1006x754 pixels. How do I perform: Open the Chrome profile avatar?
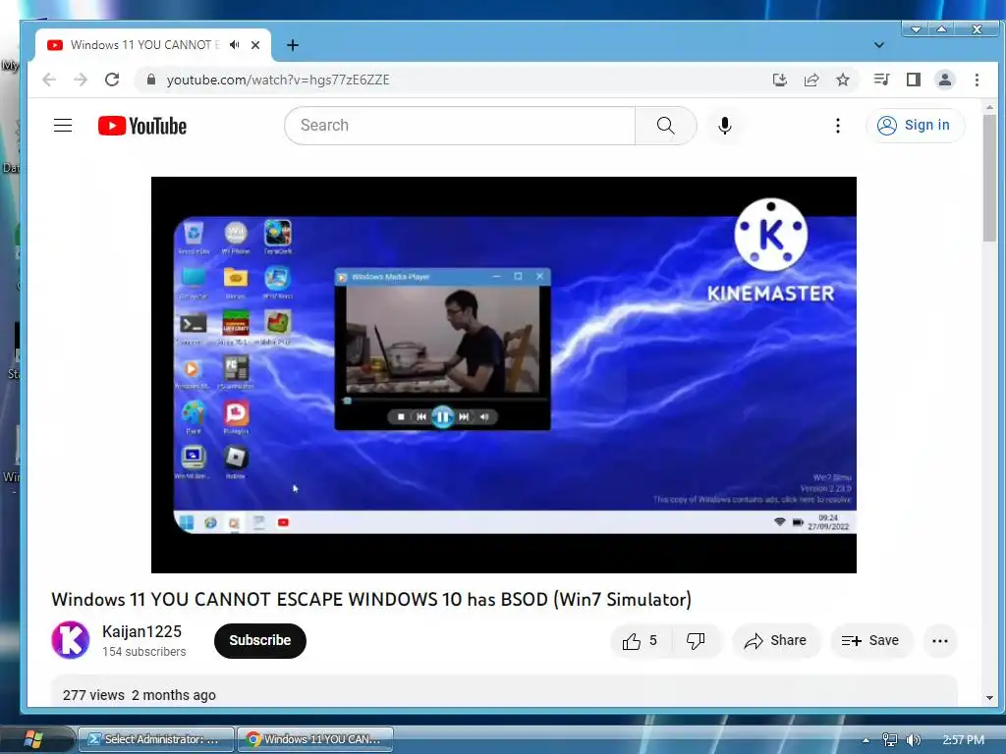[944, 80]
